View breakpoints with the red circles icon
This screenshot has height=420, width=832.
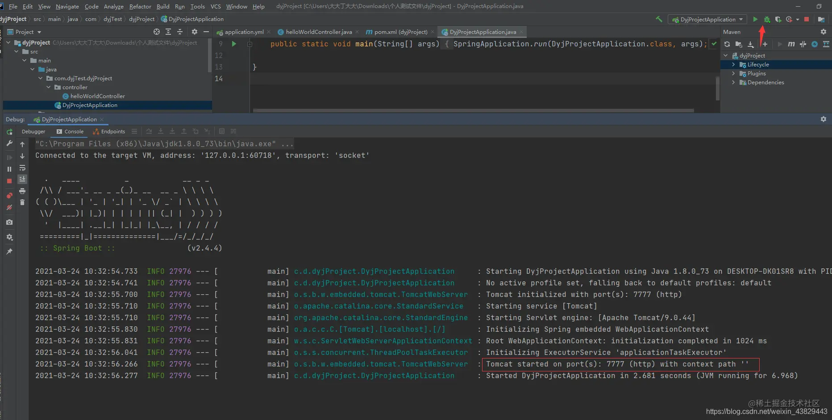click(x=9, y=196)
